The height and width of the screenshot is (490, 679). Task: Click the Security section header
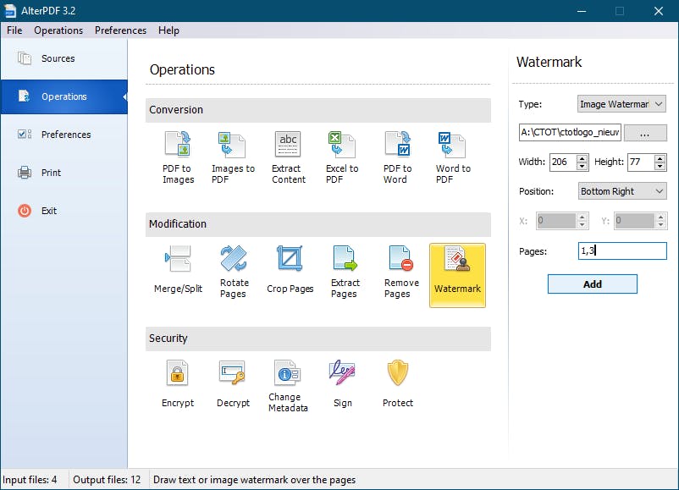[x=317, y=339]
